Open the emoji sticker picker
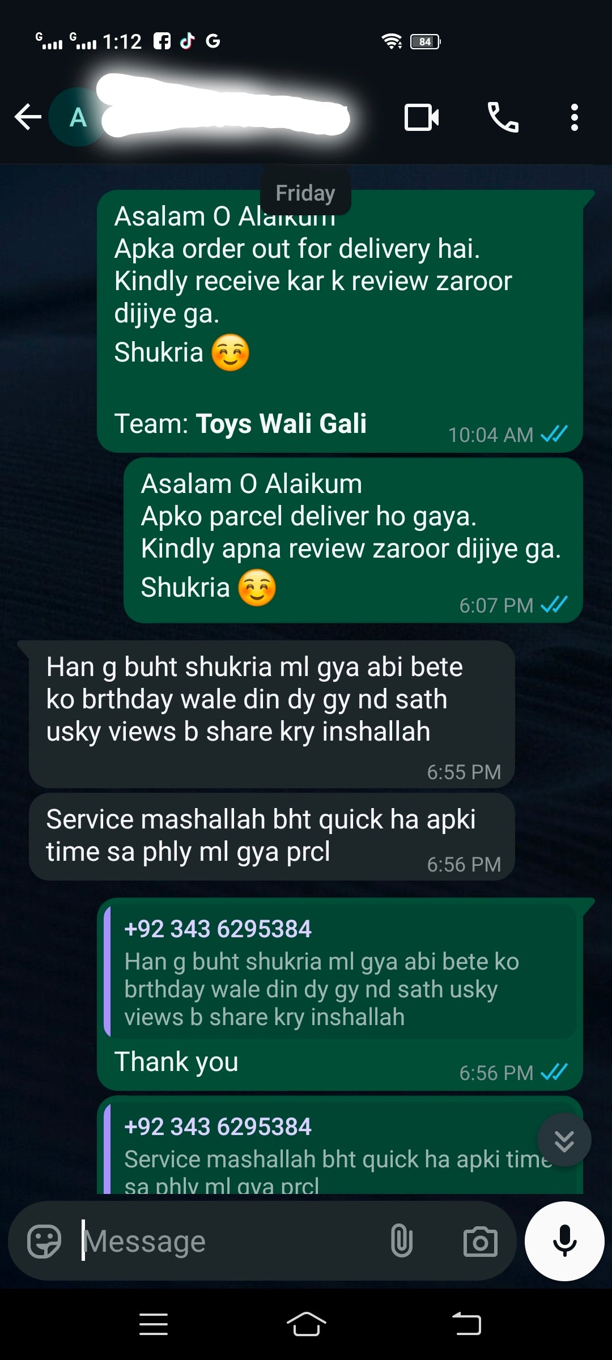 click(44, 1242)
